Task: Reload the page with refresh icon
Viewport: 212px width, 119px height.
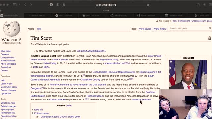Action: pyautogui.click(x=148, y=5)
